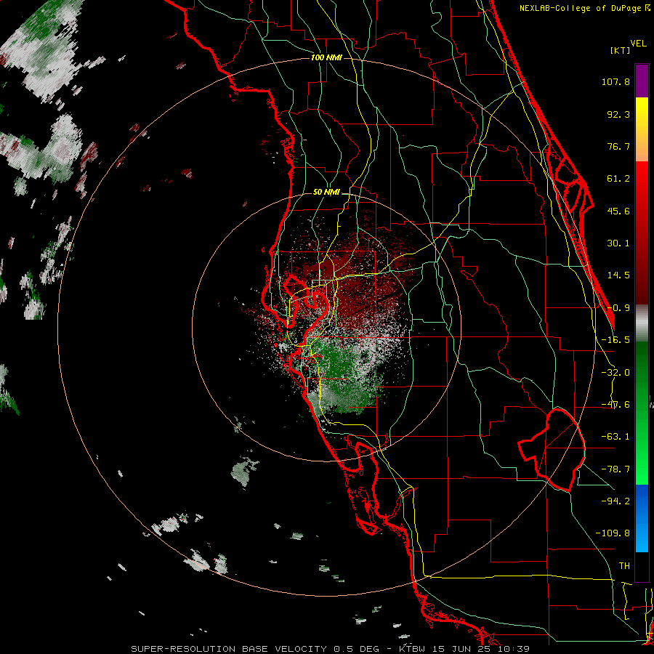Click the -47.6 velocity scale value
654x654 pixels.
coord(615,405)
